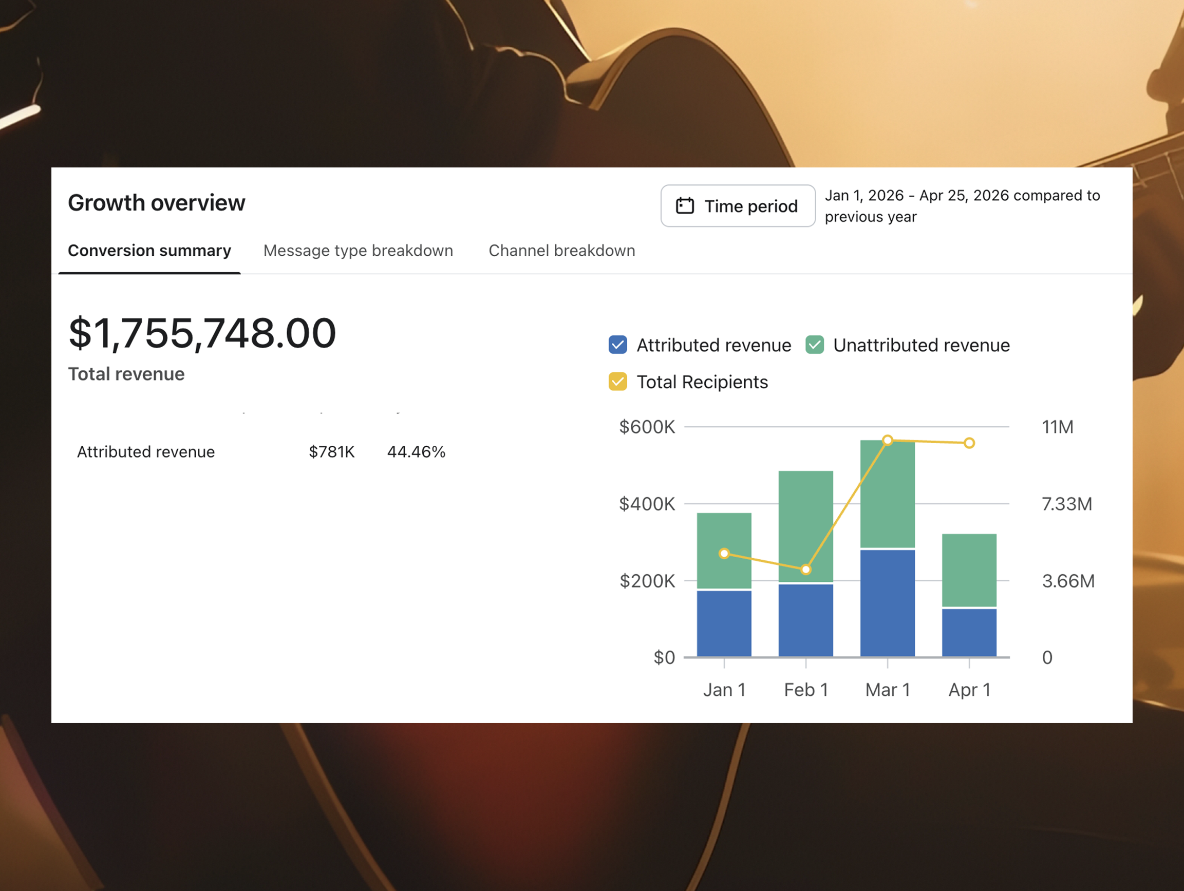Image resolution: width=1184 pixels, height=891 pixels.
Task: Toggle the Unattributed revenue checkbox
Action: [814, 345]
